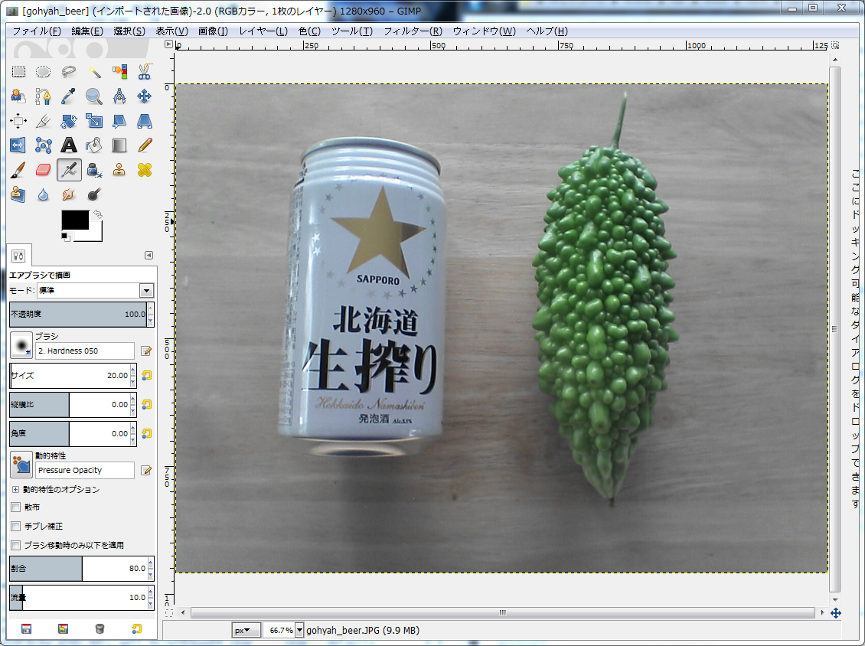865x646 pixels.
Task: Select the Pencil tool
Action: [x=145, y=145]
